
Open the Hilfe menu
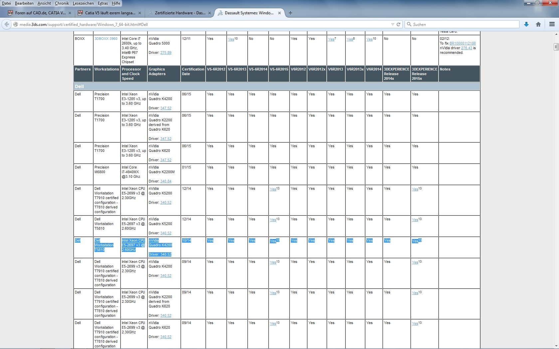[116, 3]
